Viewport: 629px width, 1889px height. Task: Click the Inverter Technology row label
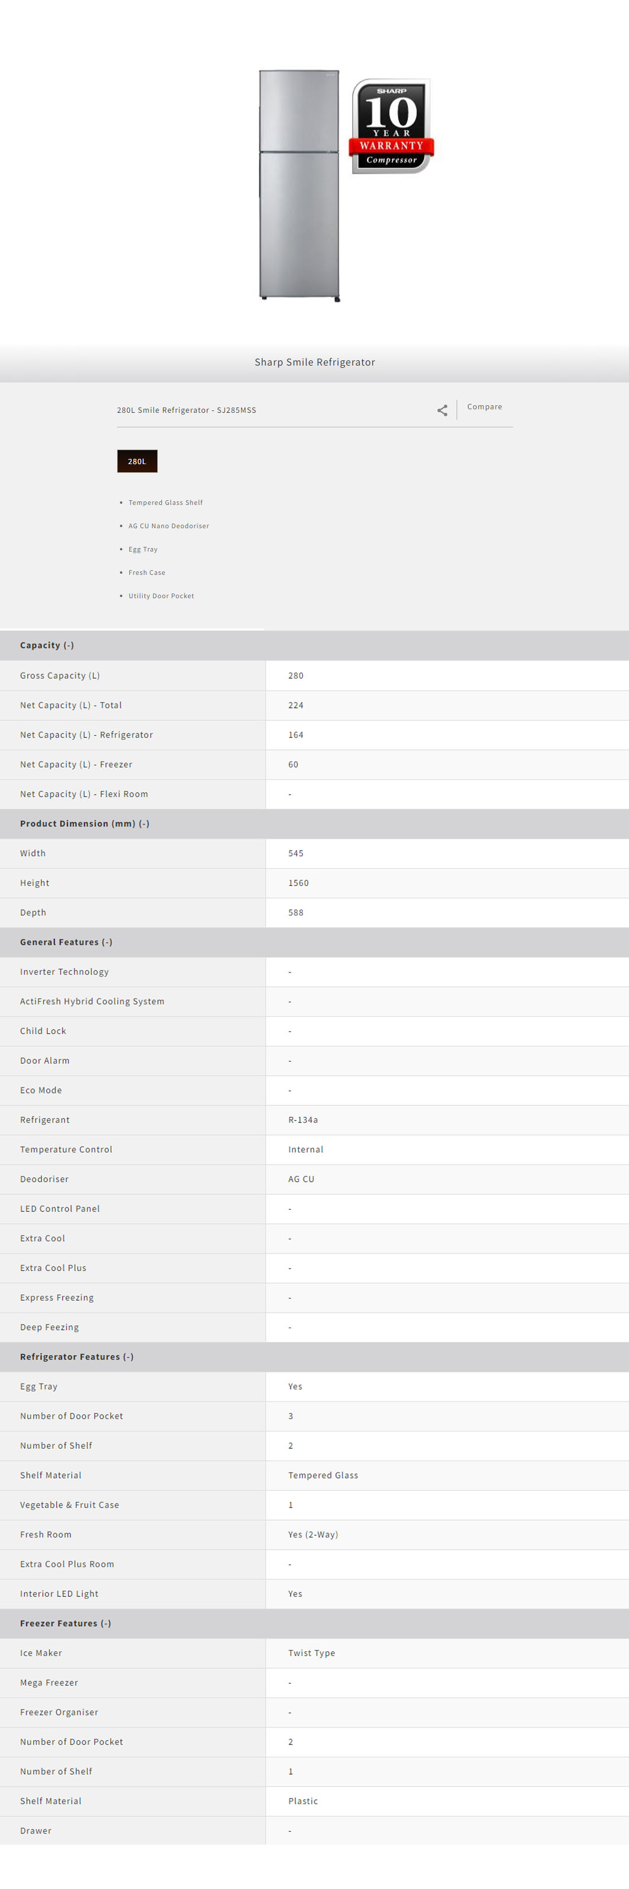tap(65, 972)
